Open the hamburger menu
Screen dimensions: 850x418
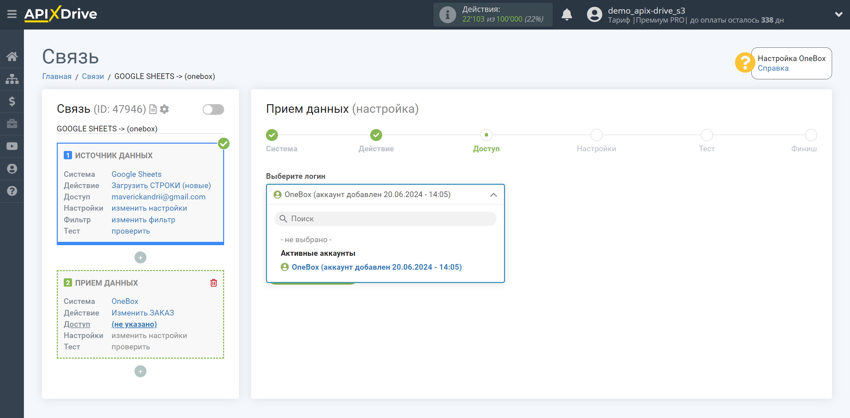click(x=12, y=14)
